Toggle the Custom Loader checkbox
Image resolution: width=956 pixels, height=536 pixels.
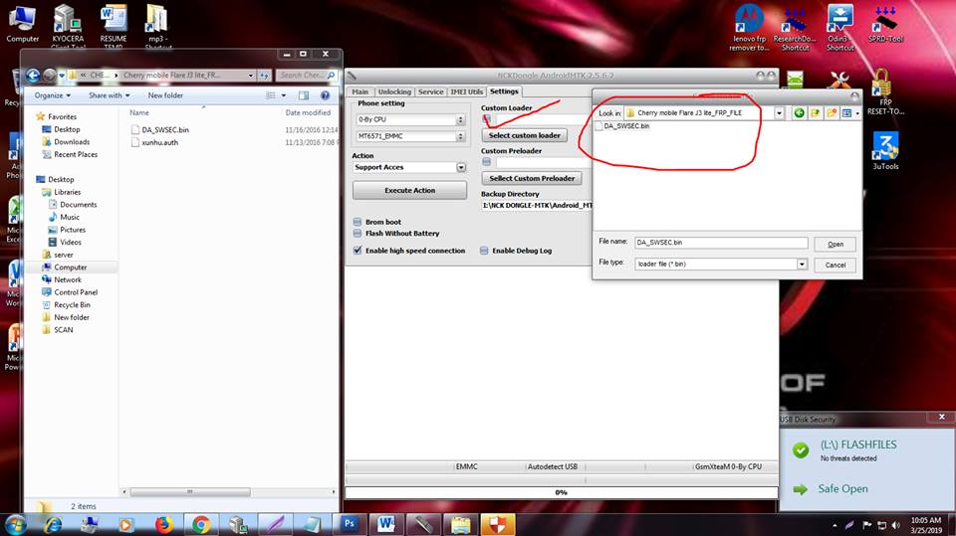[x=487, y=118]
